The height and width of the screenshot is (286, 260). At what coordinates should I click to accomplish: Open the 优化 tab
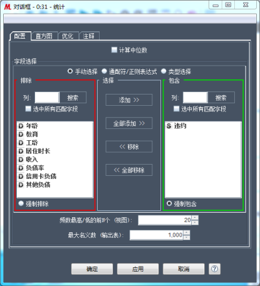point(68,36)
